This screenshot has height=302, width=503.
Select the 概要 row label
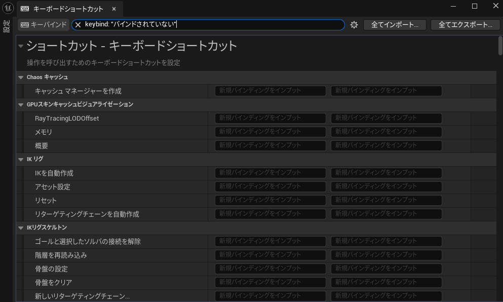42,146
